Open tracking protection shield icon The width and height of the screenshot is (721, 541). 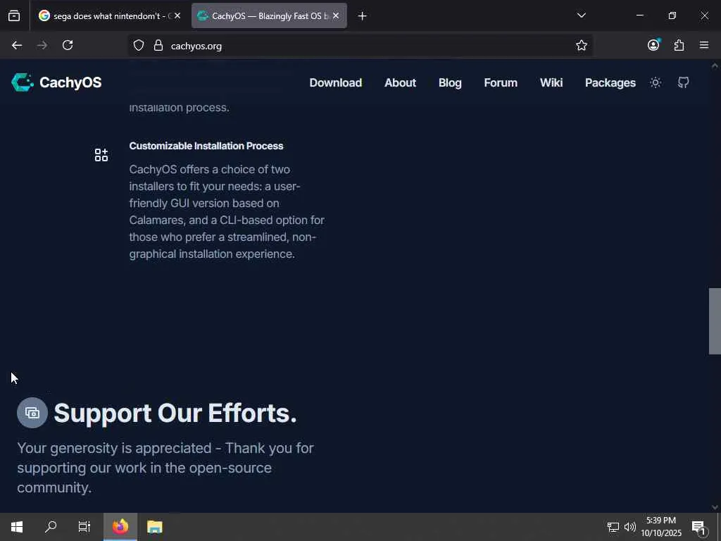click(x=139, y=45)
